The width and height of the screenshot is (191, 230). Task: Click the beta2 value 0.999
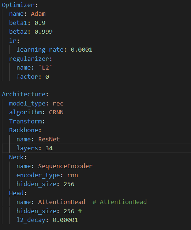44,32
